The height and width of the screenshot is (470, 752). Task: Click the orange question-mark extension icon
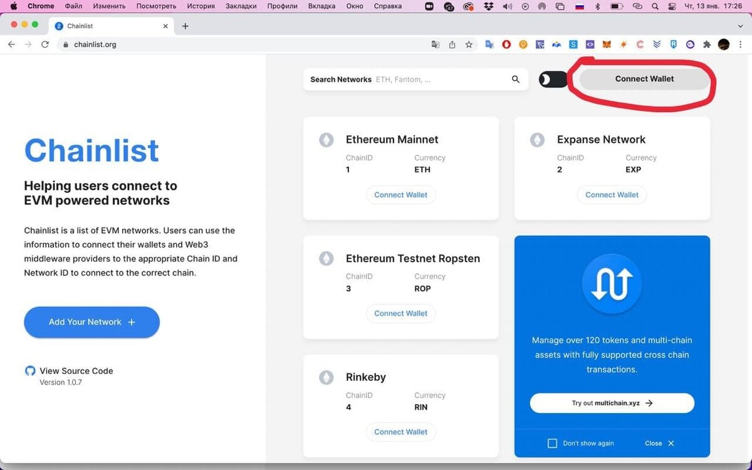point(523,44)
